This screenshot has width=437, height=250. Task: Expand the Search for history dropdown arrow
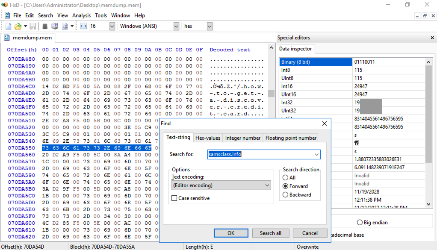click(316, 155)
